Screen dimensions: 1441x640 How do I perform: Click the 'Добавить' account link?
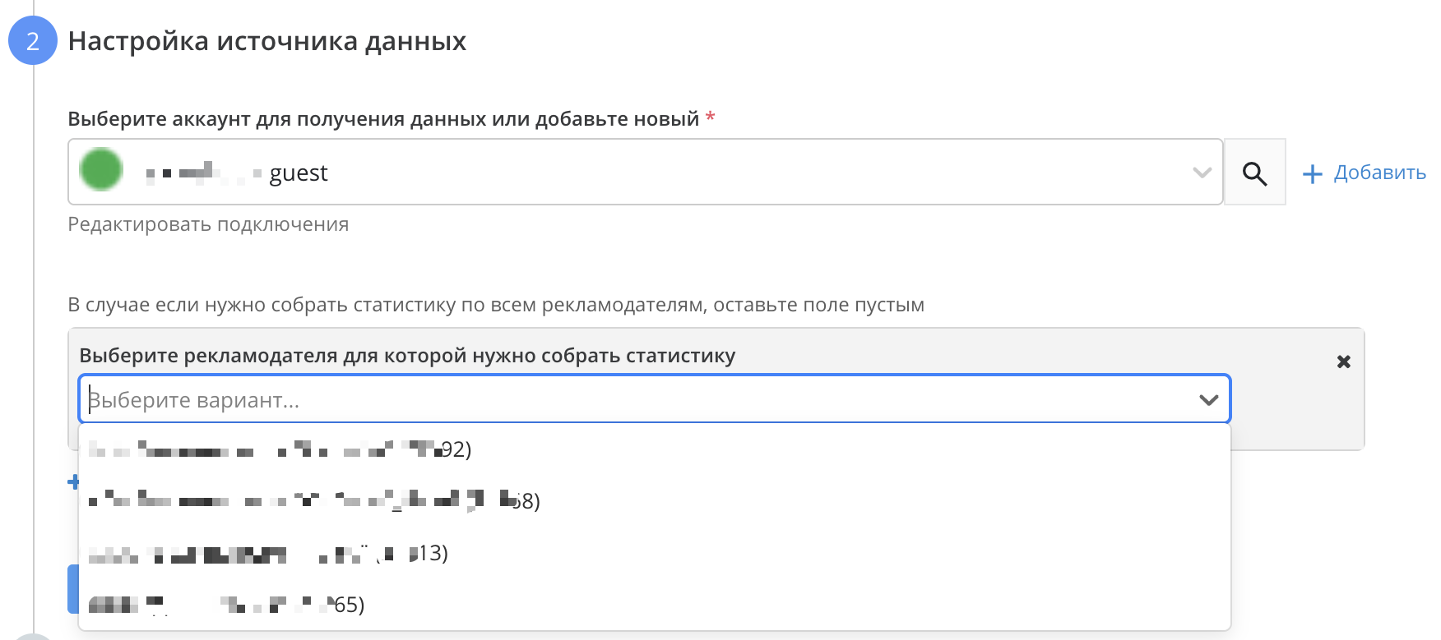1379,173
